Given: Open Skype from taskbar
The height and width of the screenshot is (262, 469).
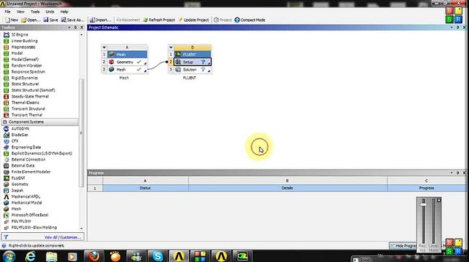Looking at the screenshot, I should [x=157, y=256].
